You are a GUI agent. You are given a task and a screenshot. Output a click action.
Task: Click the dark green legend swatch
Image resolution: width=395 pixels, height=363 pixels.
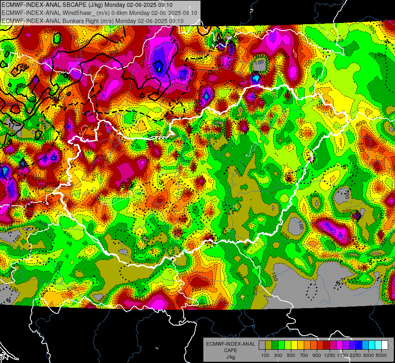click(x=275, y=345)
